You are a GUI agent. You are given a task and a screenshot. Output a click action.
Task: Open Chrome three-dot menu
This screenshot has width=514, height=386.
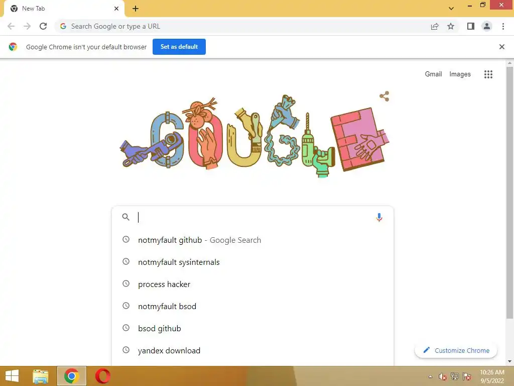tap(503, 26)
